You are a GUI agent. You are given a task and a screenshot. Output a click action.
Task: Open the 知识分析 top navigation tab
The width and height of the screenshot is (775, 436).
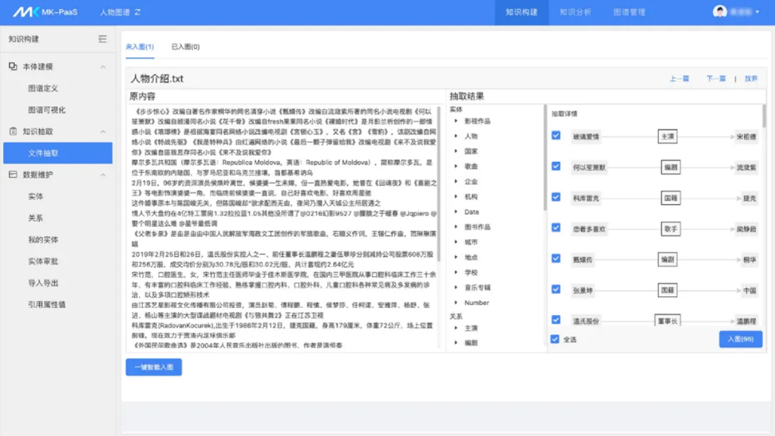pyautogui.click(x=575, y=12)
